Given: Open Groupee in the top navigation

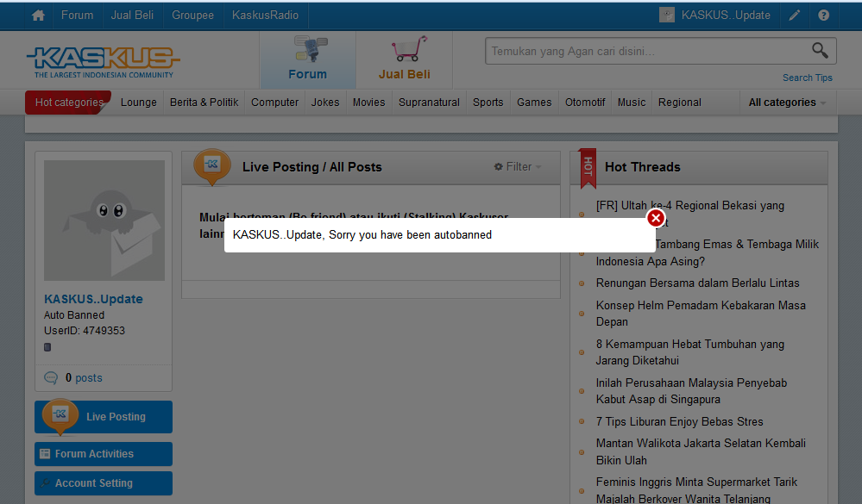Looking at the screenshot, I should pyautogui.click(x=193, y=16).
